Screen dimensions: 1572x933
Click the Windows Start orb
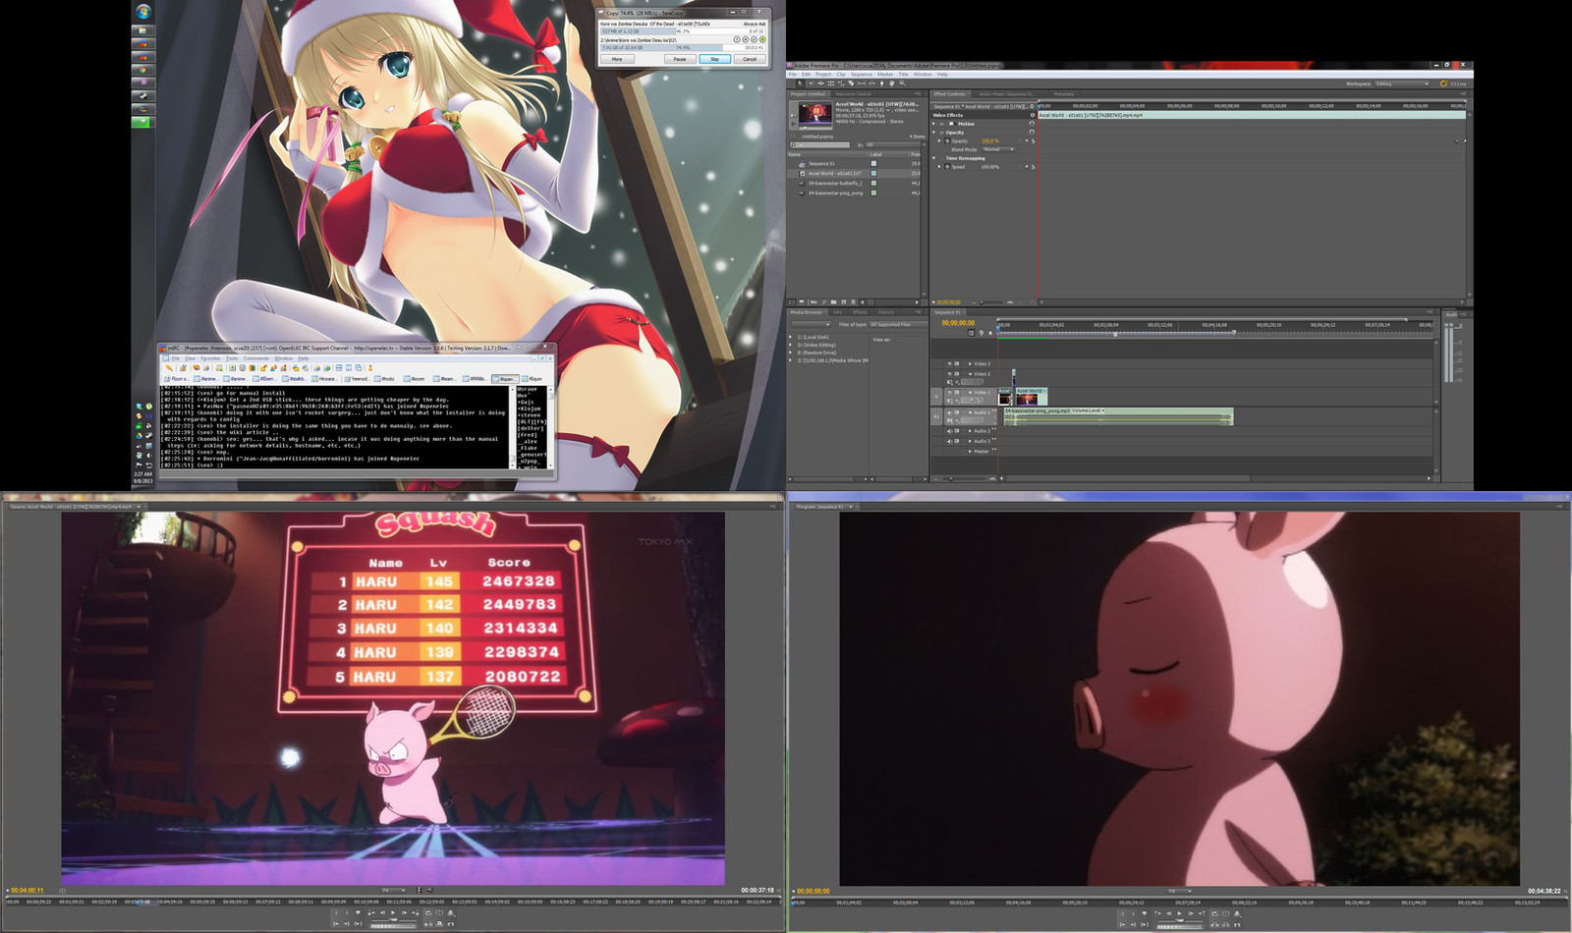point(143,12)
